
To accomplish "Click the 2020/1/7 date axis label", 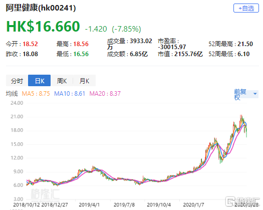I will tap(193, 205).
